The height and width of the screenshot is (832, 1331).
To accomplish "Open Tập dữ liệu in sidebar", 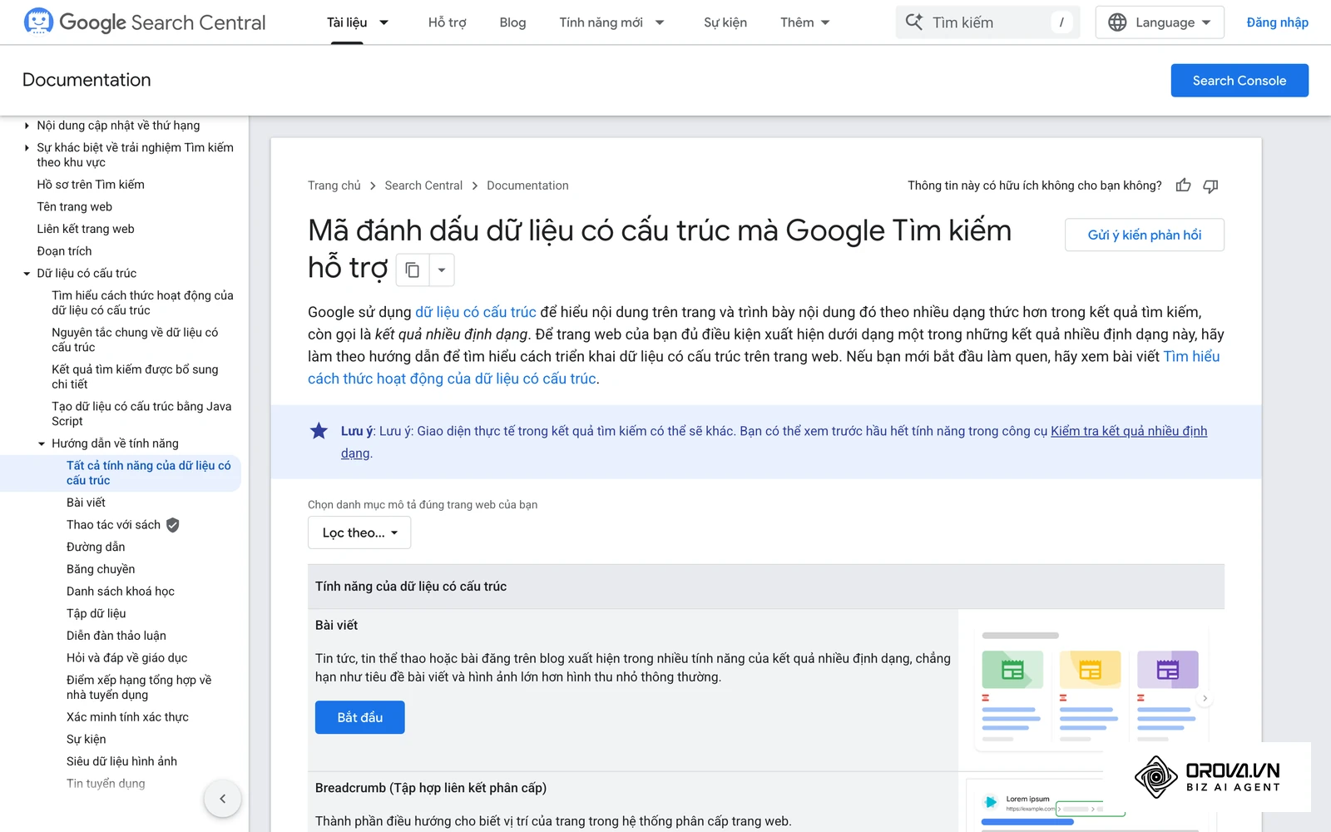I will coord(96,614).
